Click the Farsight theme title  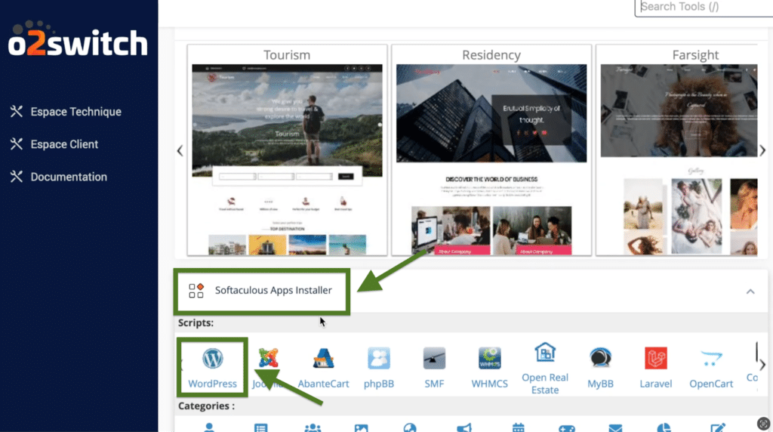coord(695,54)
